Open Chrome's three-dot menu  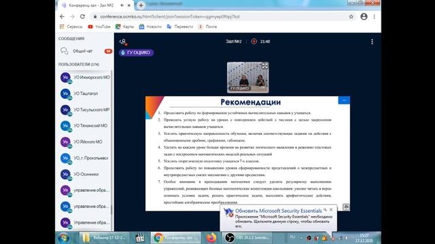(x=375, y=16)
